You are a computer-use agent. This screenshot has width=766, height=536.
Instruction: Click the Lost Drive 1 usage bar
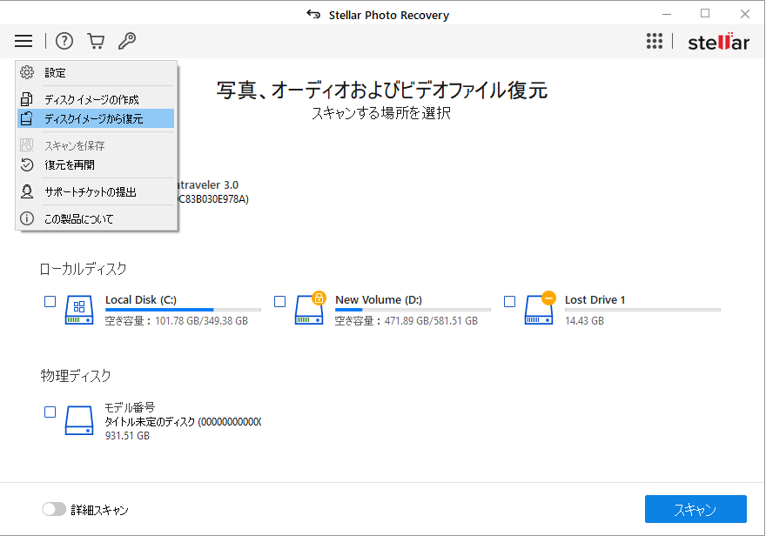(642, 310)
